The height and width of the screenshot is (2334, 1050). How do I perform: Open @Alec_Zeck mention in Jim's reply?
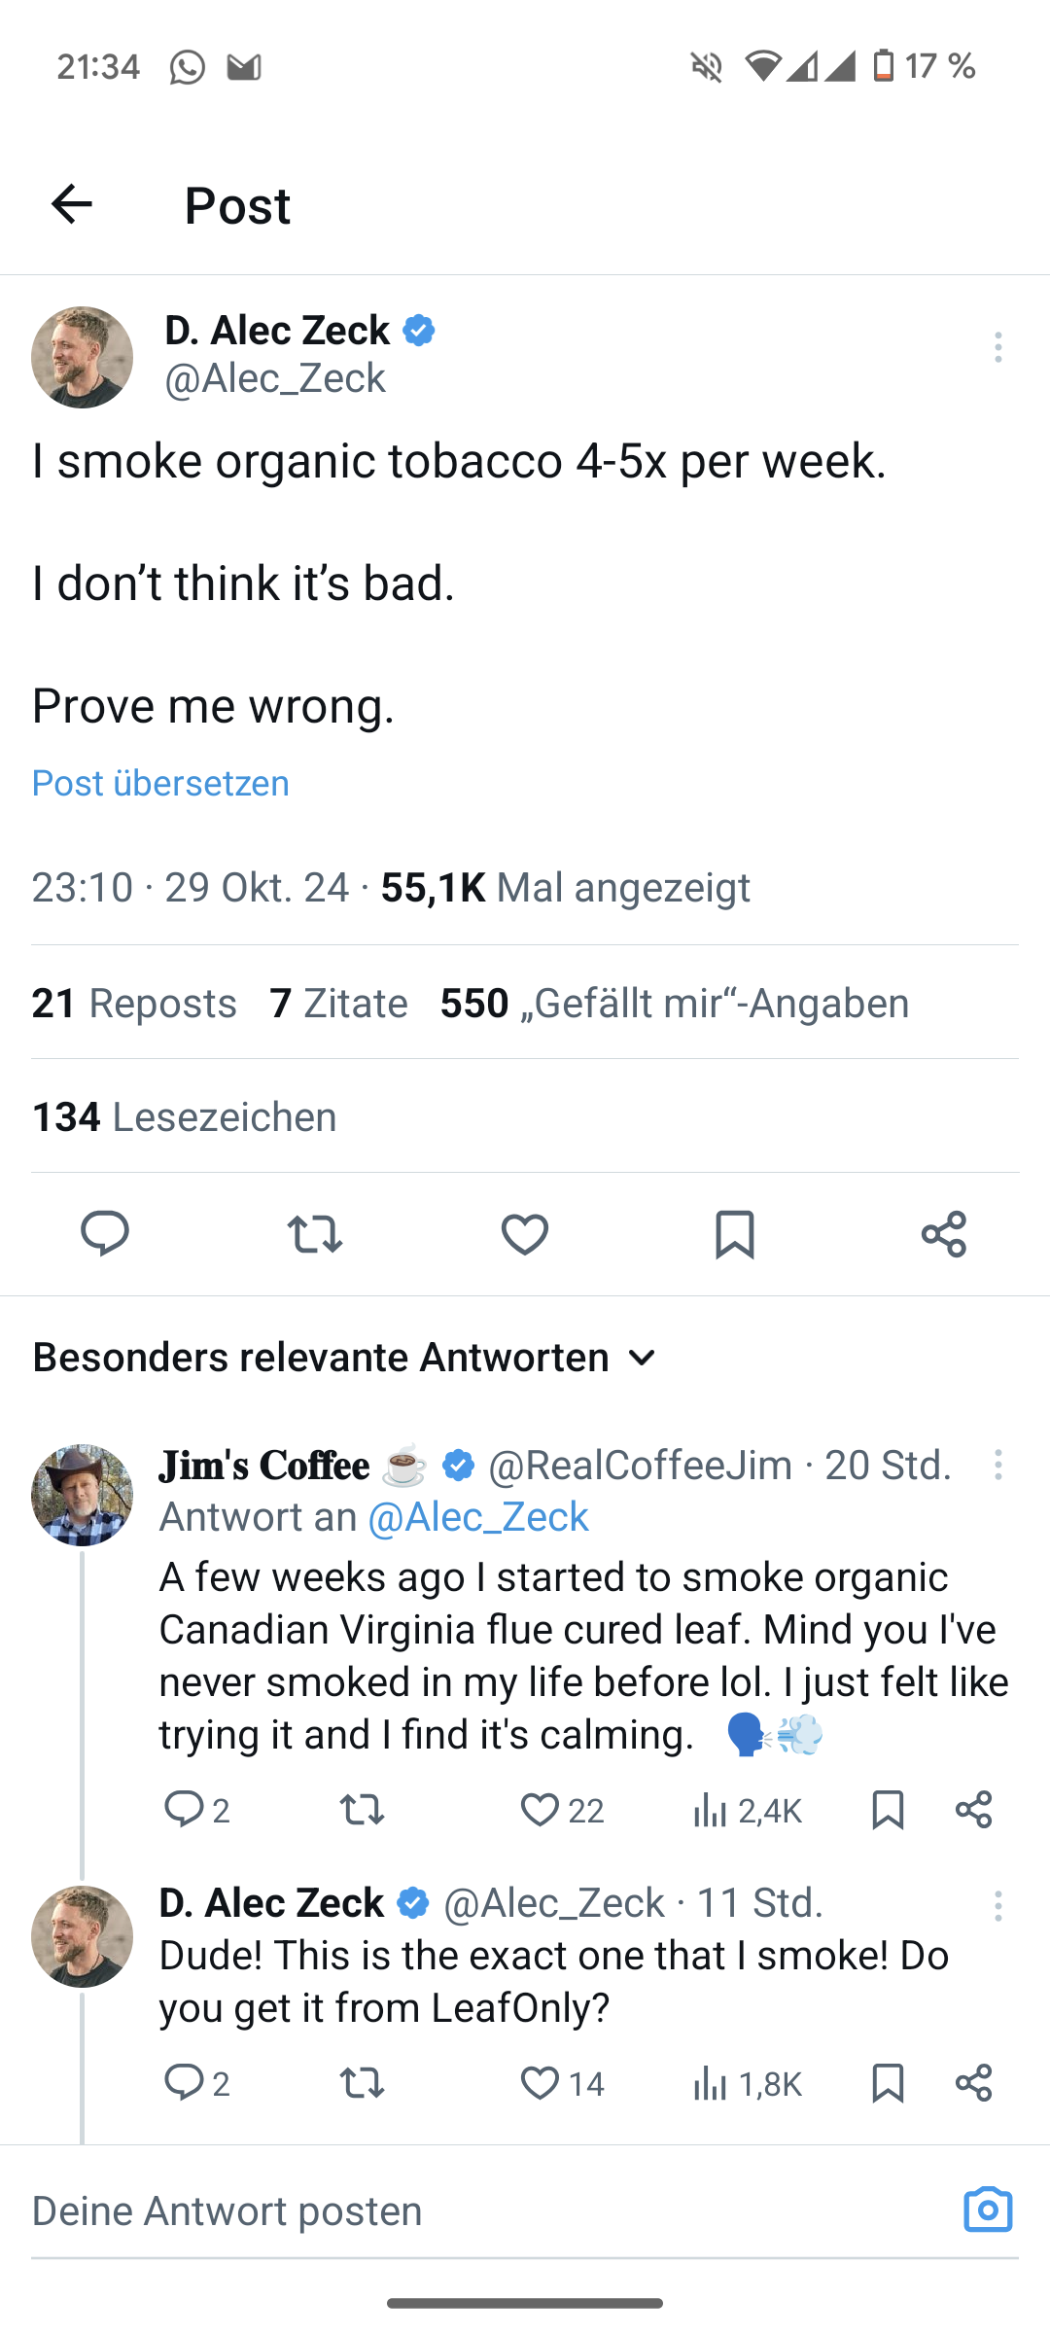click(x=477, y=1517)
